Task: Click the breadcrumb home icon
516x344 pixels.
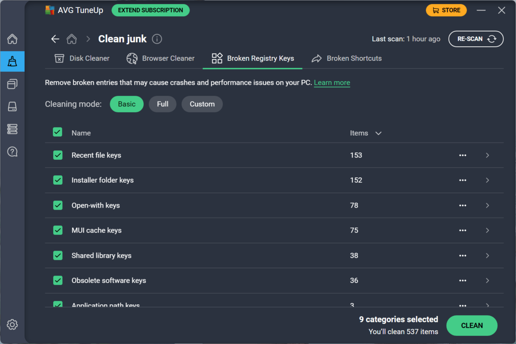Action: coord(72,39)
